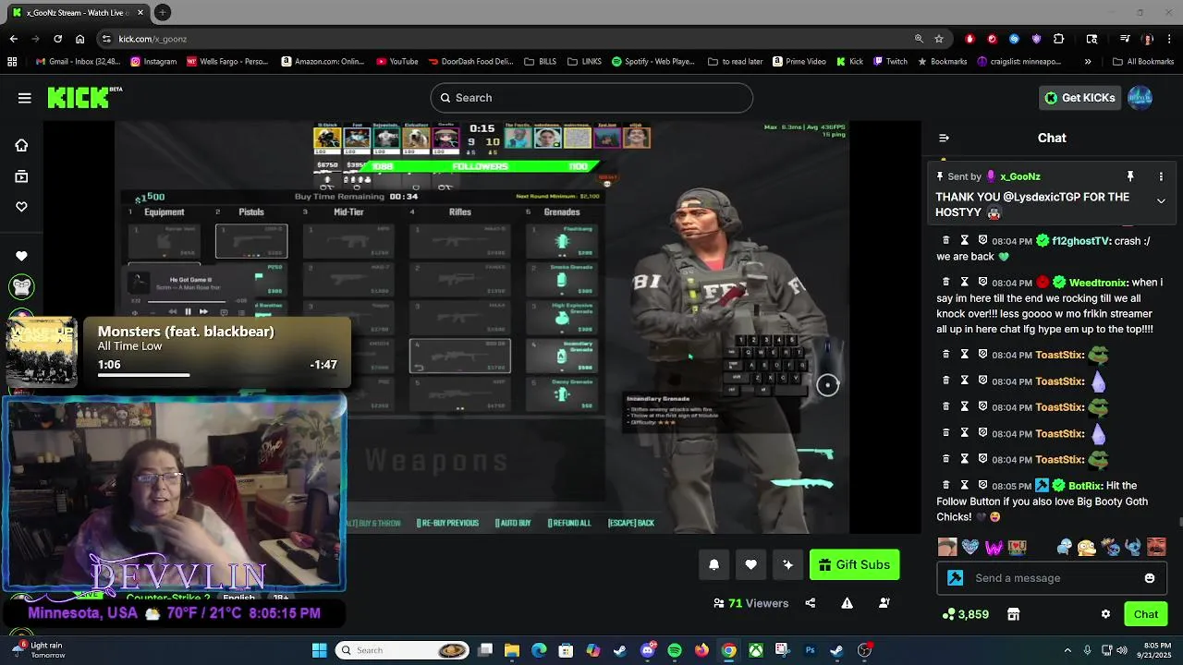Viewport: 1183px width, 665px height.
Task: Click the Mid-Tier tab in buy menu
Action: (x=348, y=212)
